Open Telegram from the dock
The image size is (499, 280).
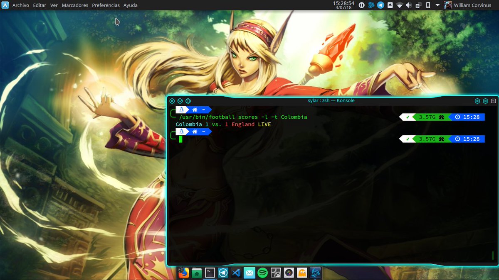[x=223, y=273]
